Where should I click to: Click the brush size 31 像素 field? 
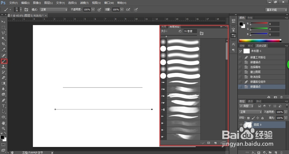point(190,31)
